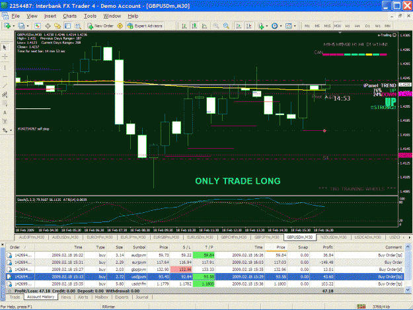Toggle the Market Watch window
This screenshot has height=310, width=413.
pos(38,26)
